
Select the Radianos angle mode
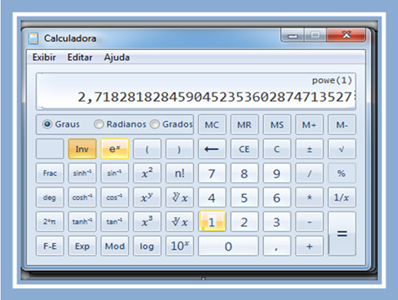point(99,124)
